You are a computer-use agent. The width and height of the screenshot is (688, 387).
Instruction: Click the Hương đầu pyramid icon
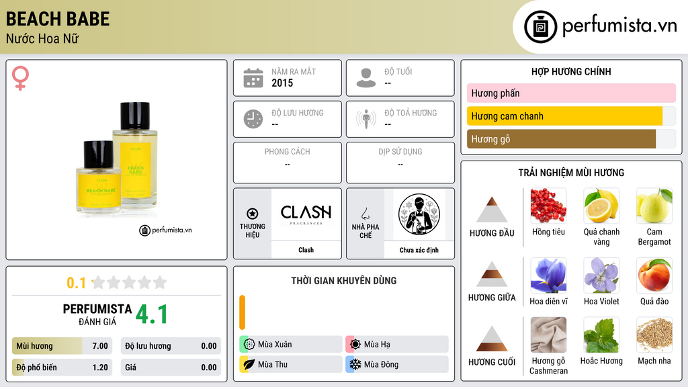[492, 210]
